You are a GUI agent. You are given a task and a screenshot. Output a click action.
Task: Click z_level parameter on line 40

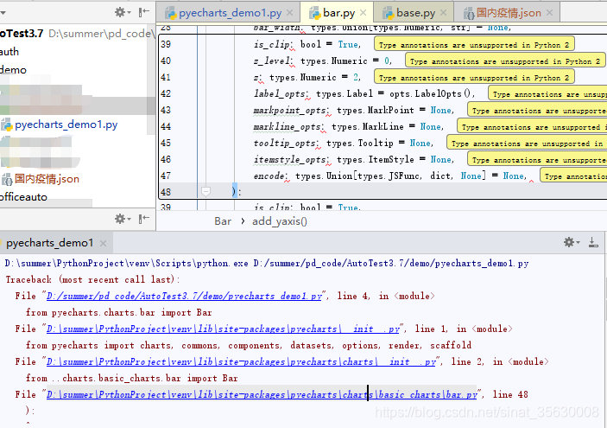(x=272, y=61)
